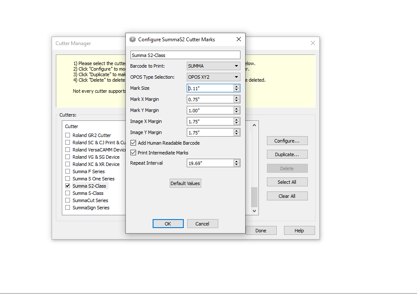Decrease Mark Size with down arrow
This screenshot has height=294, width=417.
tap(236, 90)
